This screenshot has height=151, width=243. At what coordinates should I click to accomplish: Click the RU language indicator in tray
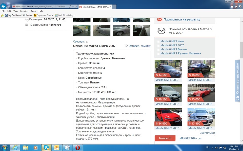(x=208, y=147)
